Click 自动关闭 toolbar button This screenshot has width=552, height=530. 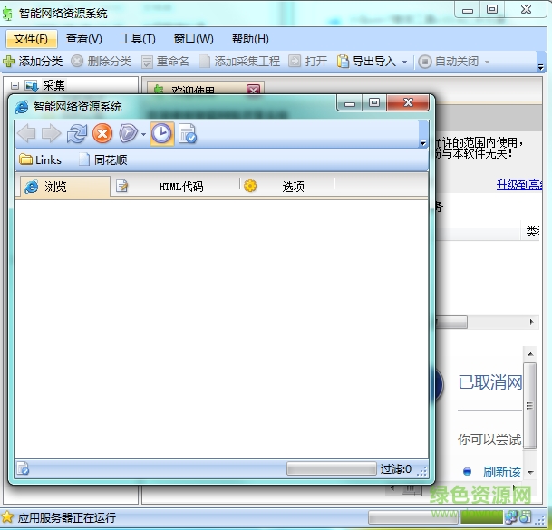[x=449, y=62]
